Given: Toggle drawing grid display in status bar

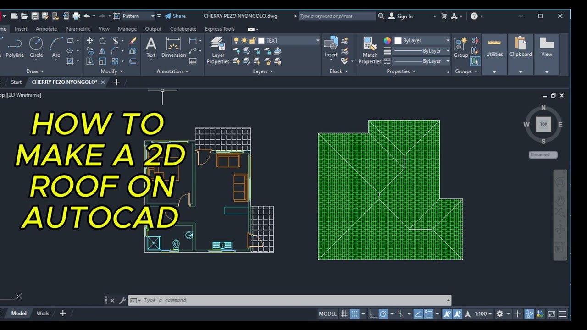Looking at the screenshot, I should click(x=344, y=314).
